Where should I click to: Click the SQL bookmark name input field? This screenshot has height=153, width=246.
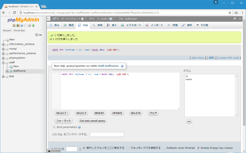107,134
